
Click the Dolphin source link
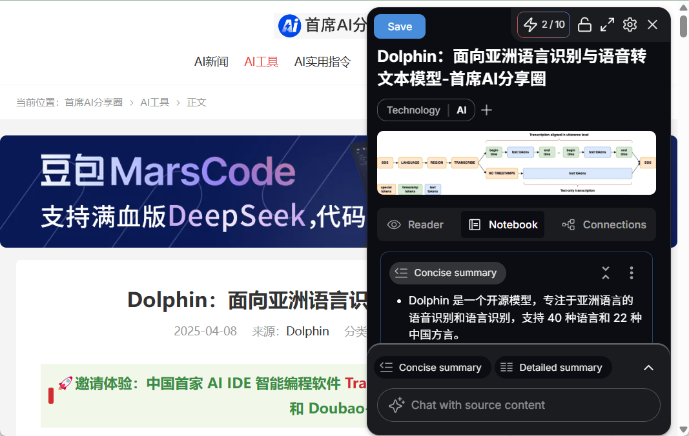pos(307,331)
